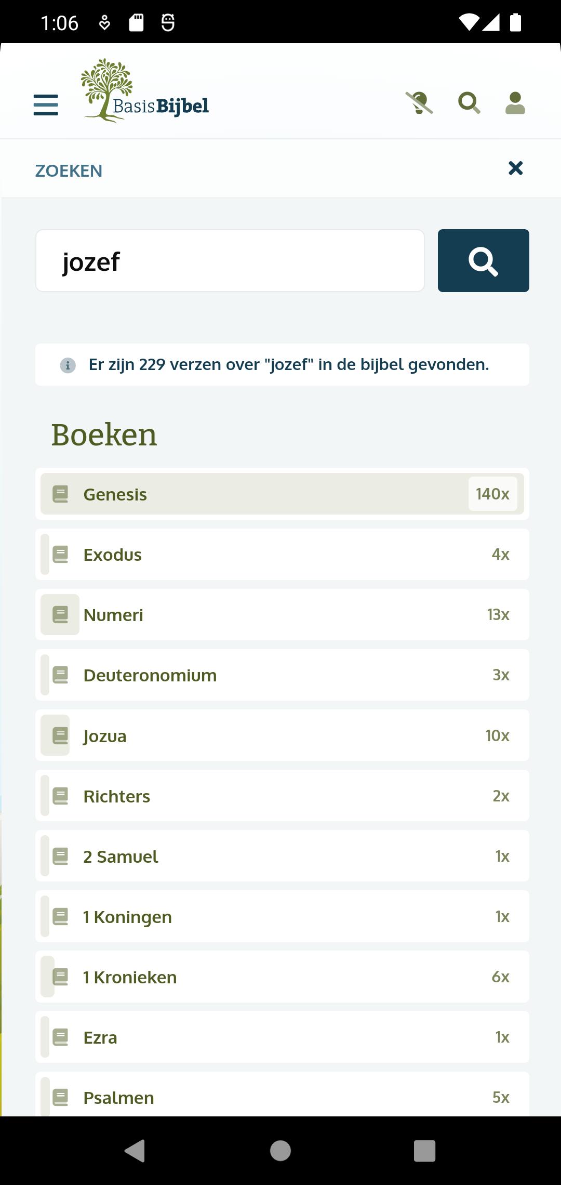The width and height of the screenshot is (561, 1185).
Task: Toggle the crossed-out lightbulb icon
Action: point(419,103)
